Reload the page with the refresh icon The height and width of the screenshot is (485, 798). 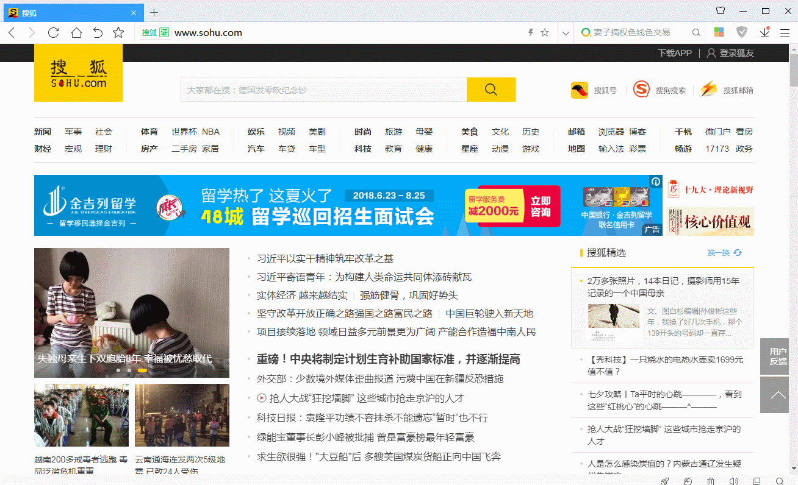pos(54,33)
